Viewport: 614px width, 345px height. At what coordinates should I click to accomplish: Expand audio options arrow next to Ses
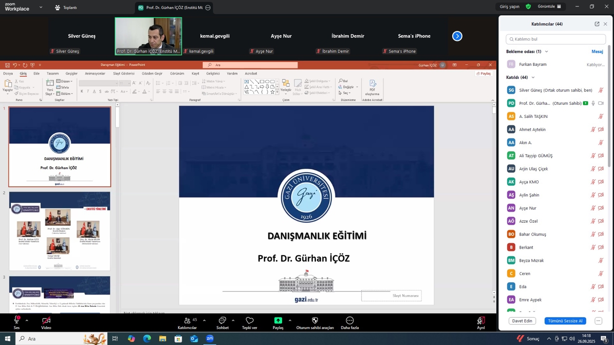26,321
